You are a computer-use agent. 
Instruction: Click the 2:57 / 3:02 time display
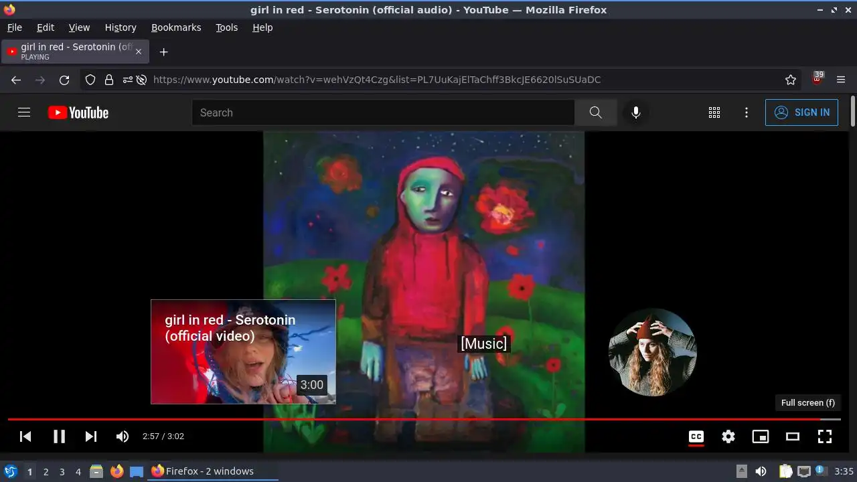[163, 436]
